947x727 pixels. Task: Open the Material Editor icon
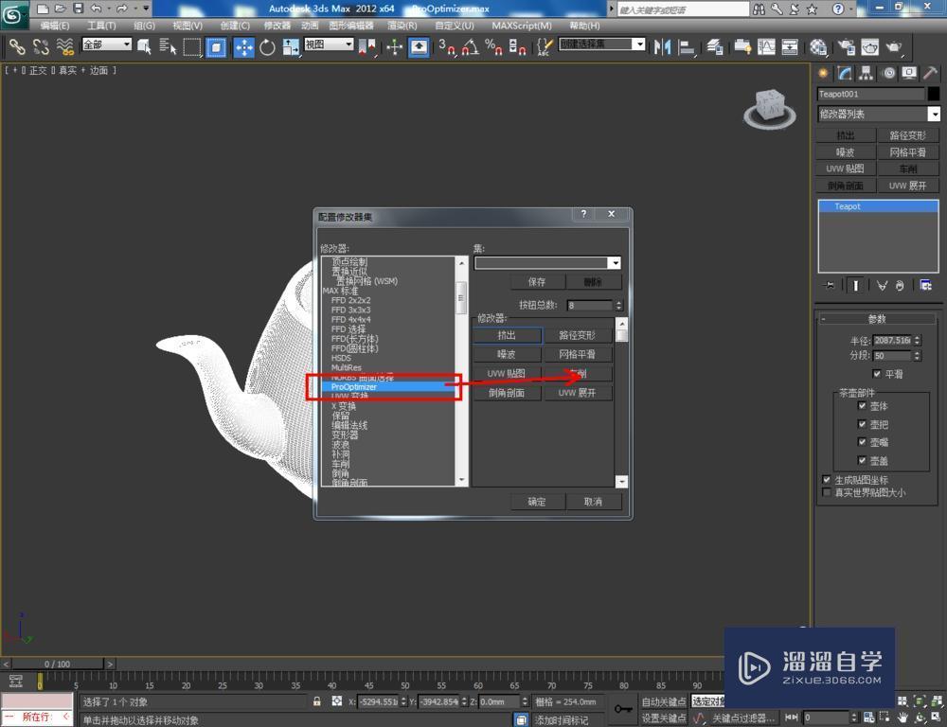tap(816, 47)
